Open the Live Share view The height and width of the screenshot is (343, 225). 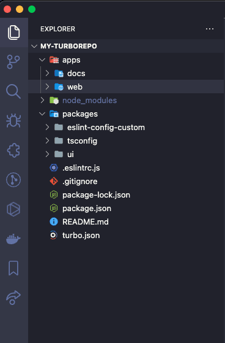click(x=13, y=298)
